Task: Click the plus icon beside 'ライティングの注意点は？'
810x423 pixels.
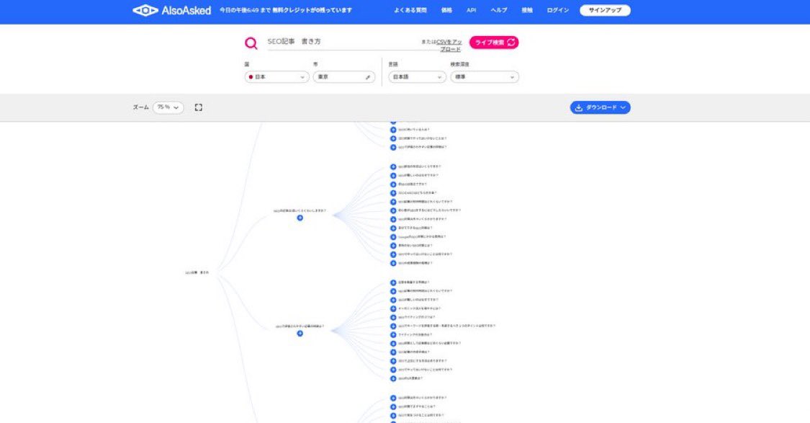Action: [393, 335]
